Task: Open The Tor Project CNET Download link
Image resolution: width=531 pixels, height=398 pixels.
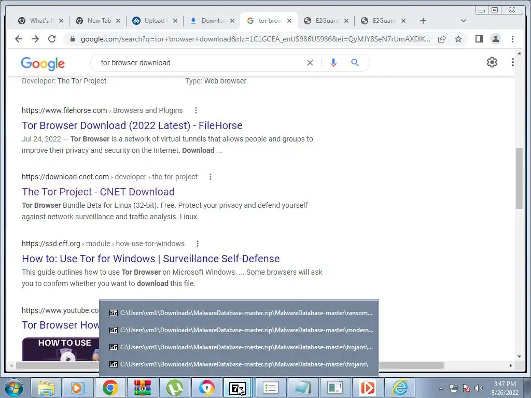Action: click(x=98, y=192)
